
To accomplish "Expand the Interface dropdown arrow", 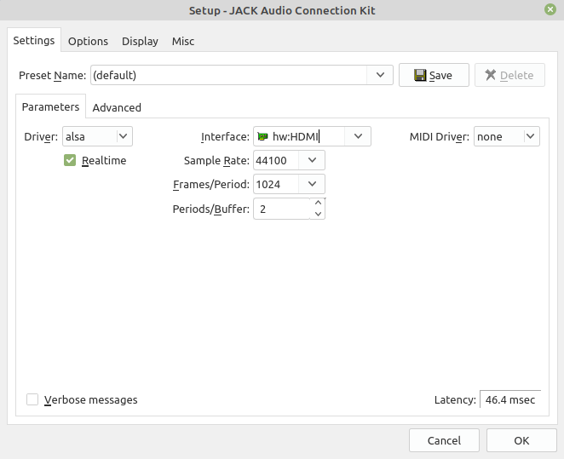I will point(358,136).
